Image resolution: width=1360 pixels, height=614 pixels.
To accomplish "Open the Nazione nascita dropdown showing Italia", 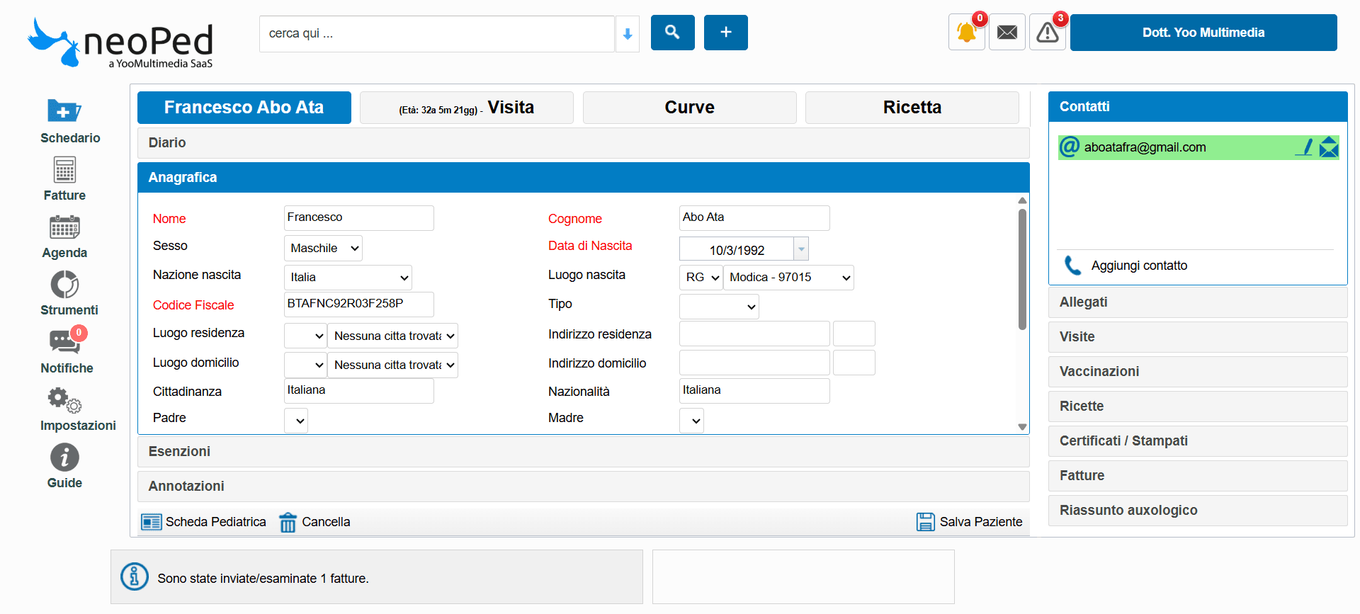I will tap(348, 277).
